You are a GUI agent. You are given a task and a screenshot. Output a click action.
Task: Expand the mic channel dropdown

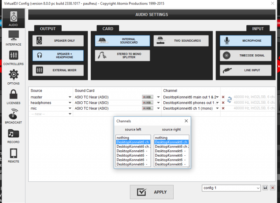tap(217, 108)
